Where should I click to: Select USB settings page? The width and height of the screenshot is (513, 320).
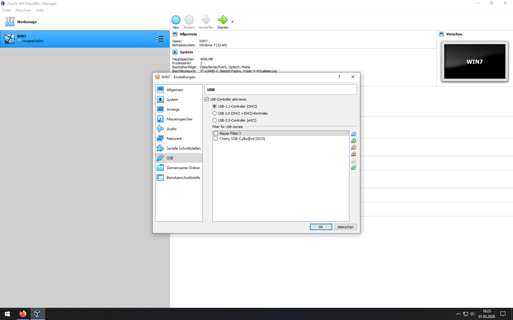click(179, 158)
